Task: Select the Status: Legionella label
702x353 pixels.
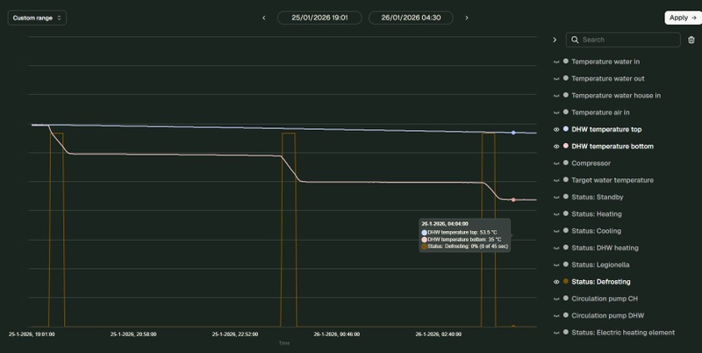Action: 600,265
